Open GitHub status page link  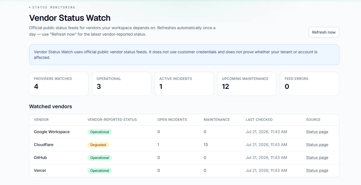pos(317,158)
